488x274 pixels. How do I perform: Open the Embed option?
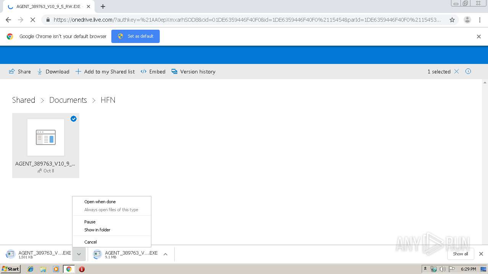pos(153,72)
